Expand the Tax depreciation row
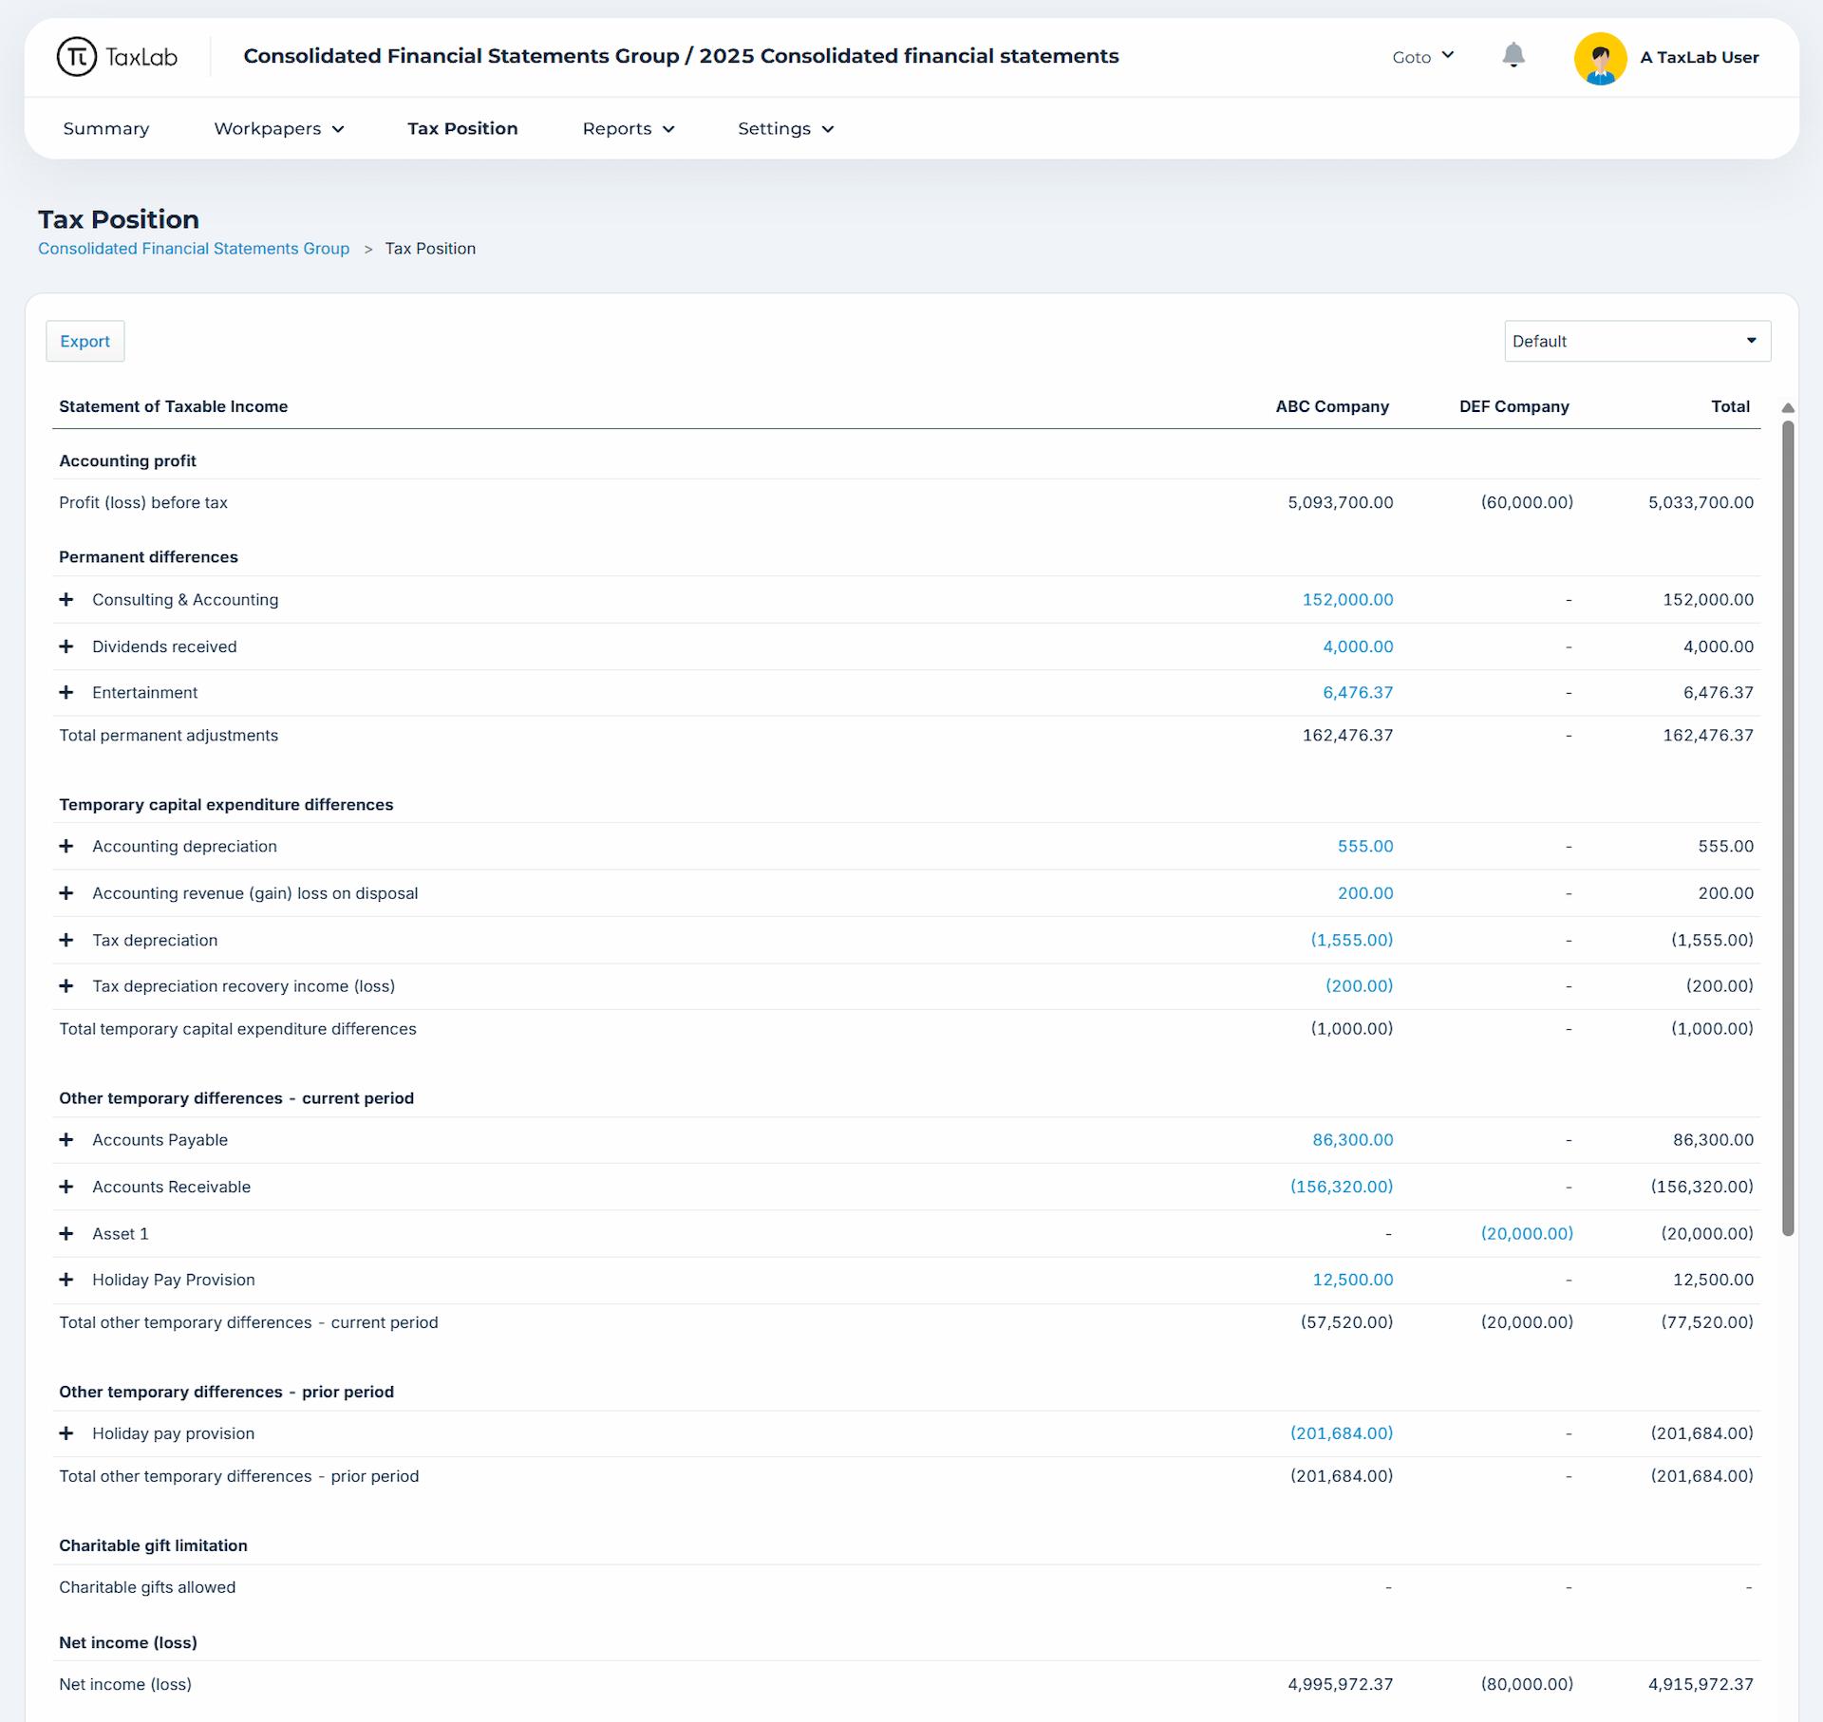Viewport: 1823px width, 1722px height. [66, 940]
